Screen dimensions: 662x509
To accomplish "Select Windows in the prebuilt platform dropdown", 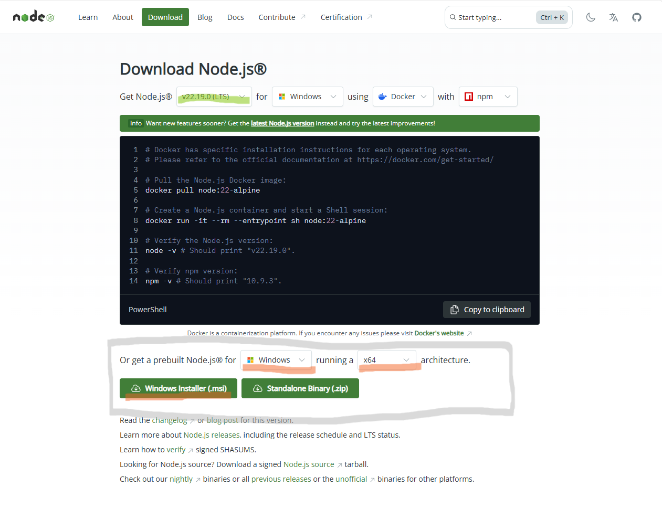I will 276,360.
